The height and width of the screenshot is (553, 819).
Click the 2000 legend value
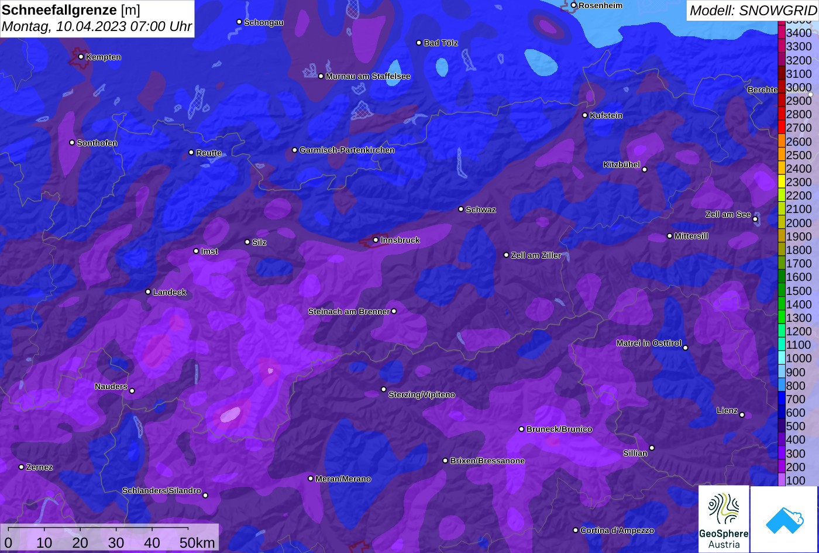click(x=799, y=223)
